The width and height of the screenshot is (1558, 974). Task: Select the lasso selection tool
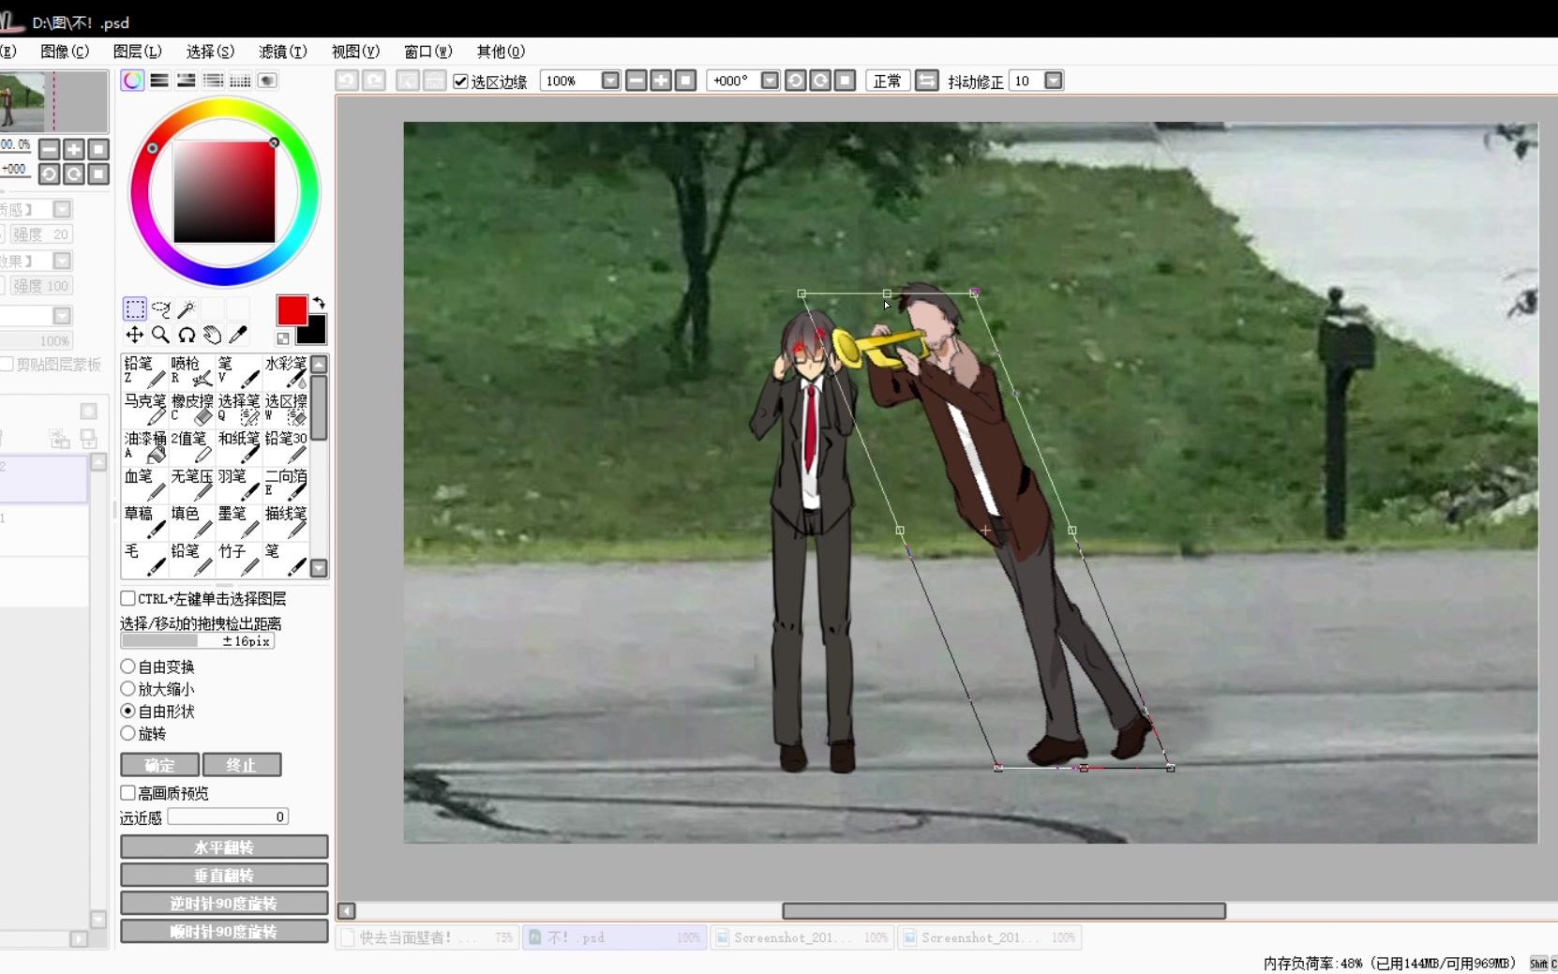(161, 308)
